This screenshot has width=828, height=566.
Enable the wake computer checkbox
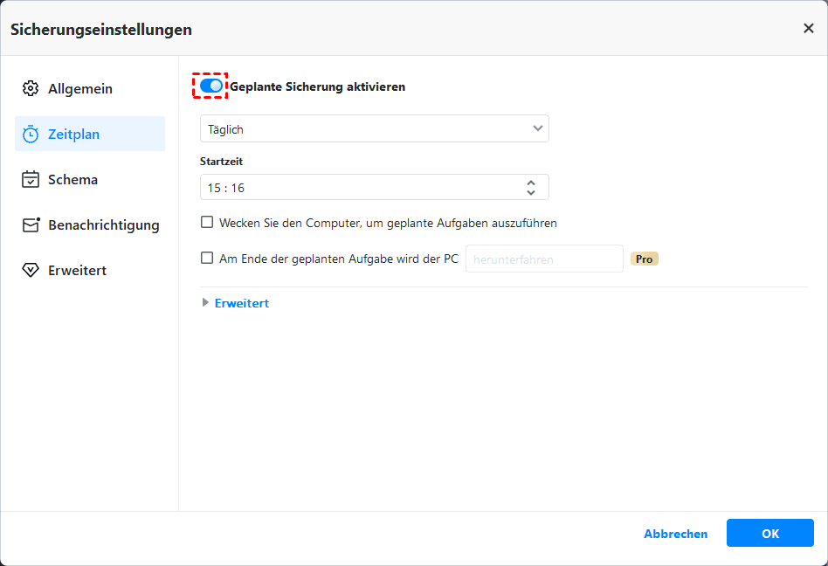point(207,223)
